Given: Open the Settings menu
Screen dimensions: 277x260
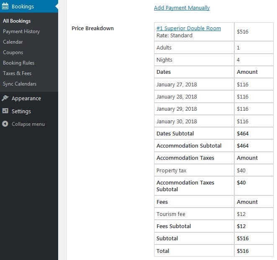Looking at the screenshot, I should (x=21, y=111).
